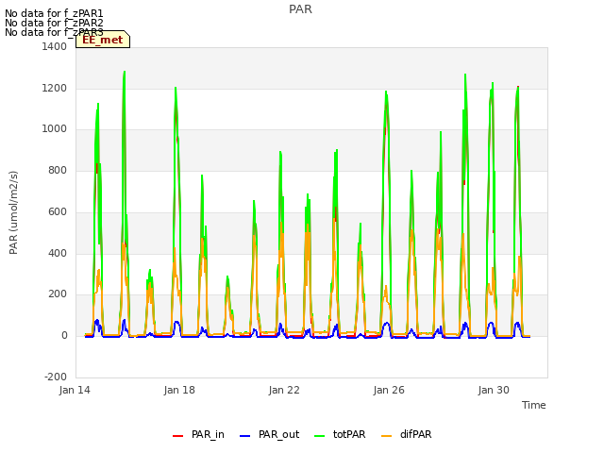This screenshot has width=604, height=453.
Task: Click the -200 y-axis tick label
Action: [56, 377]
